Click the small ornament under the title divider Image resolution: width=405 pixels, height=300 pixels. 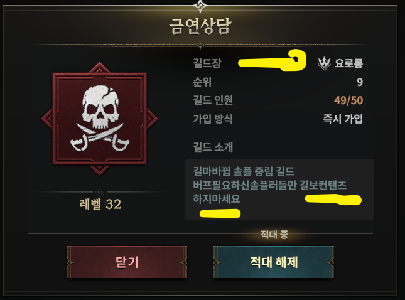point(200,46)
